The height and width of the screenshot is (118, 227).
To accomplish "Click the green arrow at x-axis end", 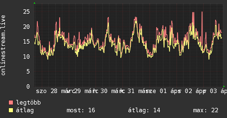I will 224,86.
